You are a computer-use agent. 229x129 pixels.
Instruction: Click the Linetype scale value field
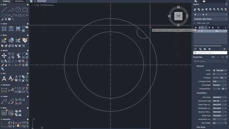(x=219, y=81)
